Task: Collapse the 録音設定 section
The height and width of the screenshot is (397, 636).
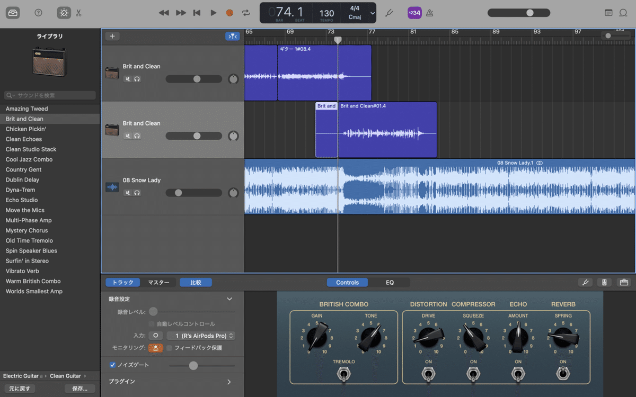Action: [229, 299]
